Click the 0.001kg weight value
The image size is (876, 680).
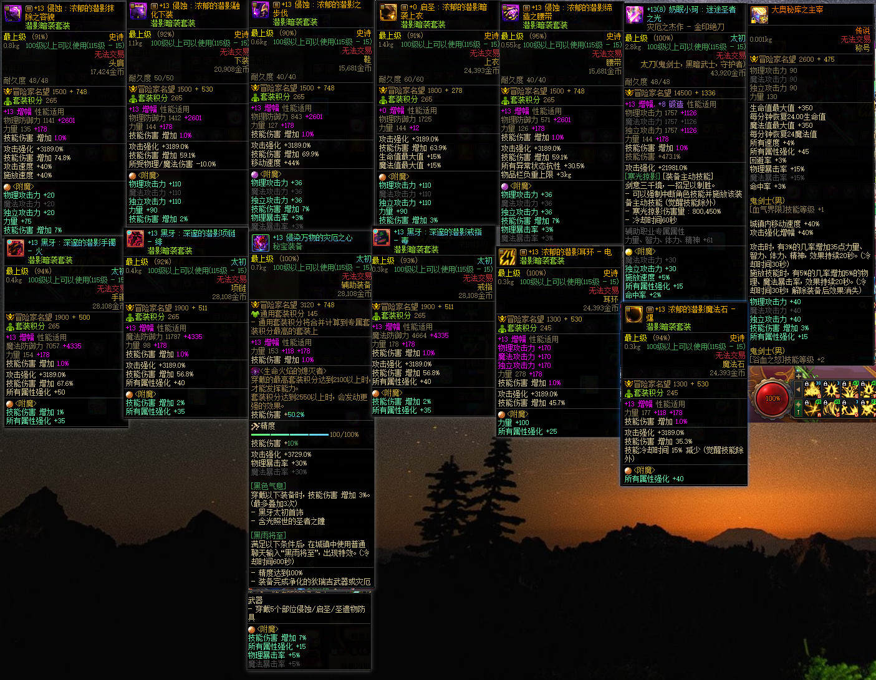[761, 39]
